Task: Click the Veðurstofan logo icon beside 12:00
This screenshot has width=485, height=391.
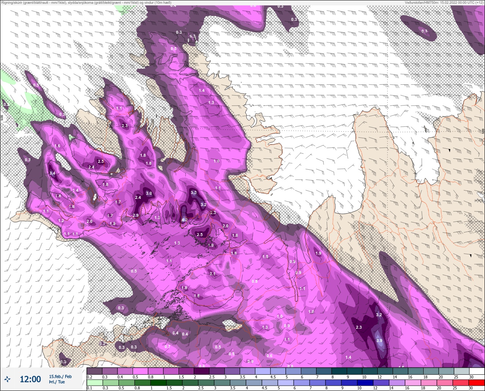Action: (7, 379)
